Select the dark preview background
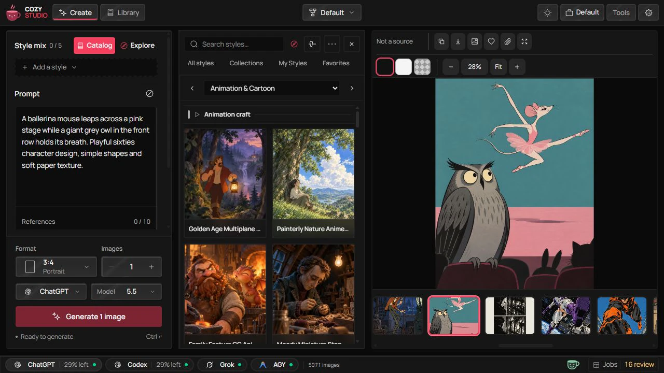 click(385, 67)
